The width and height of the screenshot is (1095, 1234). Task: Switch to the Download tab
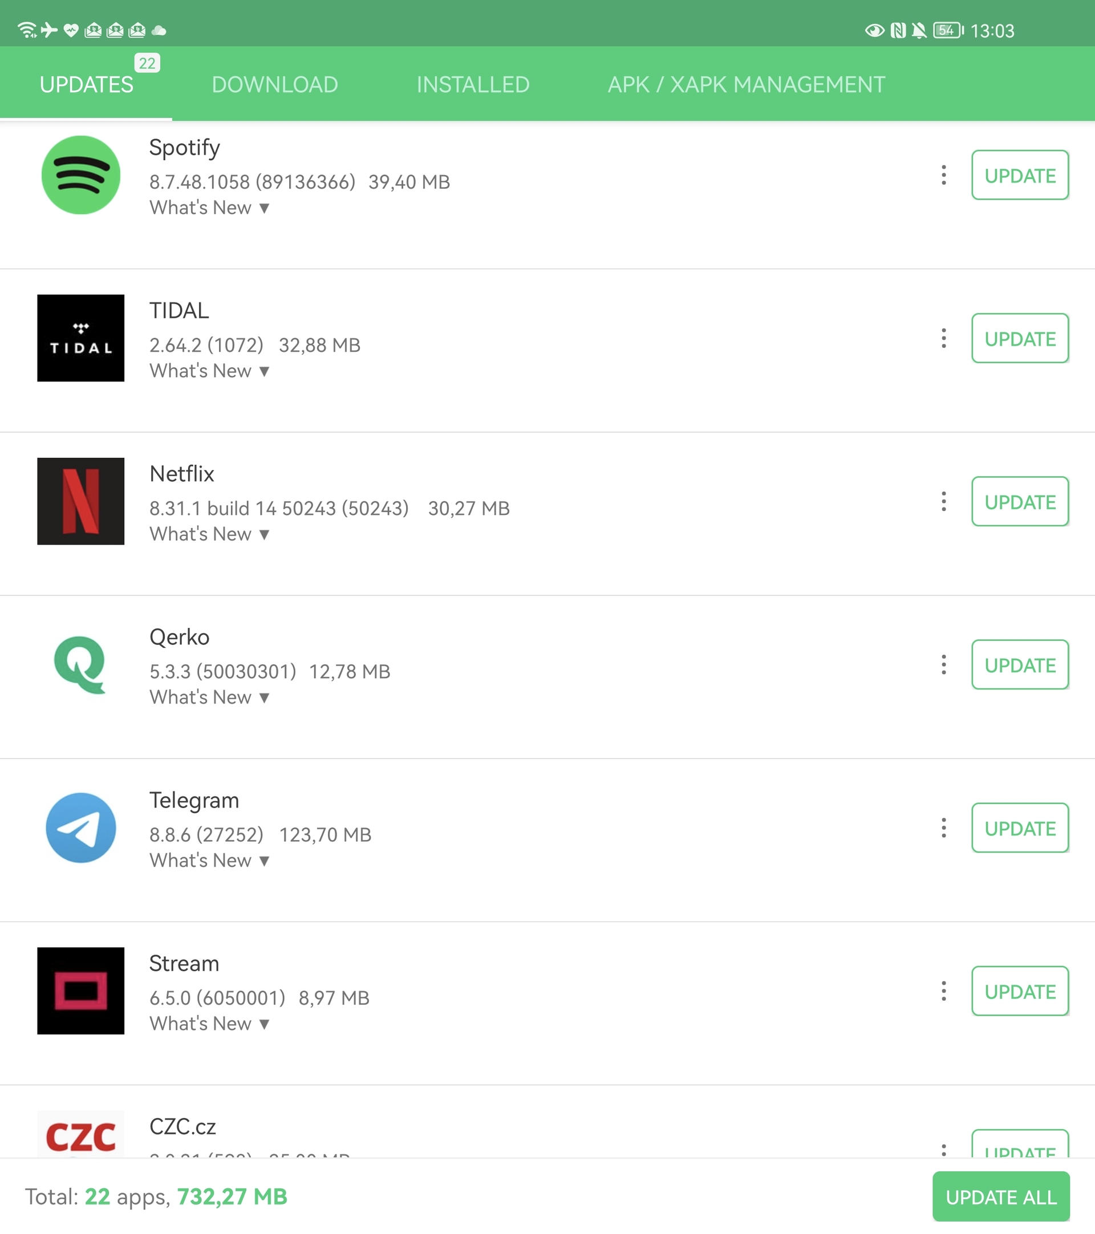pos(275,84)
